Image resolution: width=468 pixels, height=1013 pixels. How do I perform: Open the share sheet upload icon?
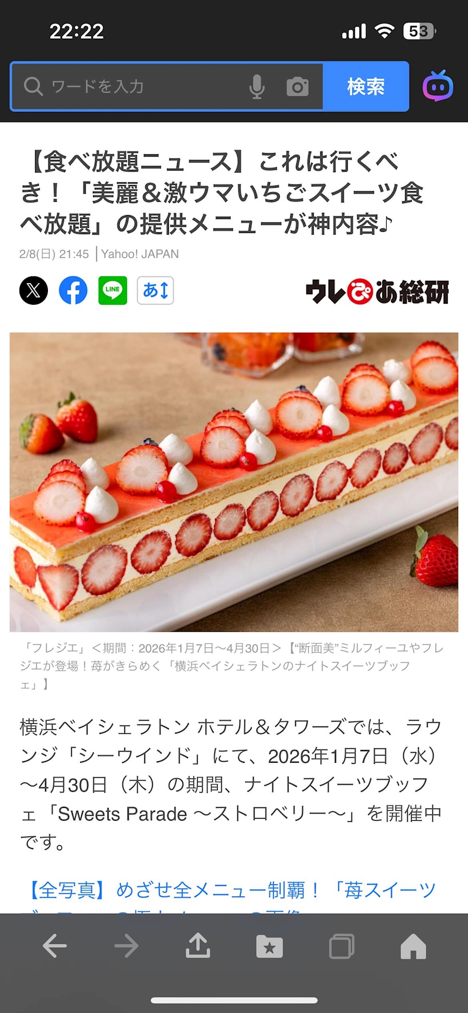(x=198, y=945)
